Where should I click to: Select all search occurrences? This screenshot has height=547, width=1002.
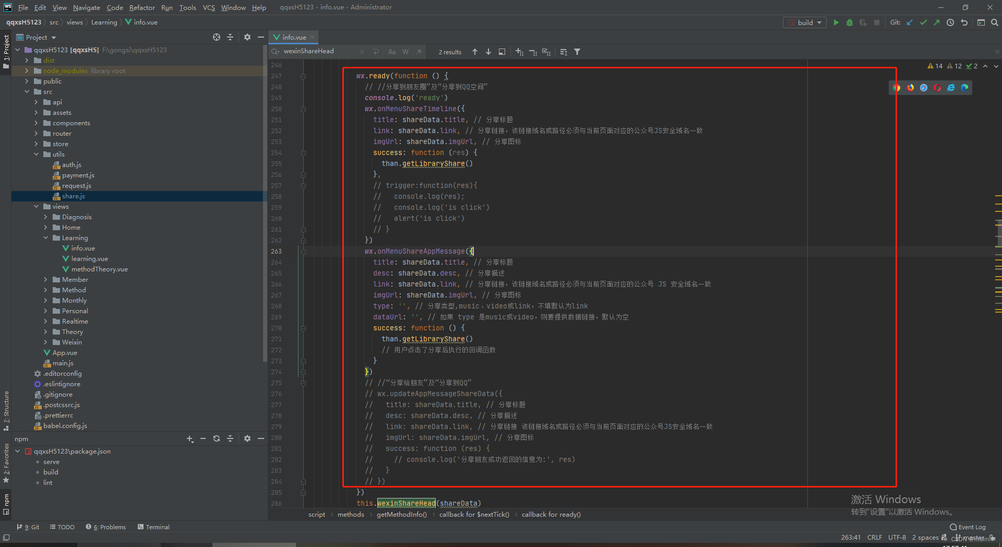click(546, 52)
